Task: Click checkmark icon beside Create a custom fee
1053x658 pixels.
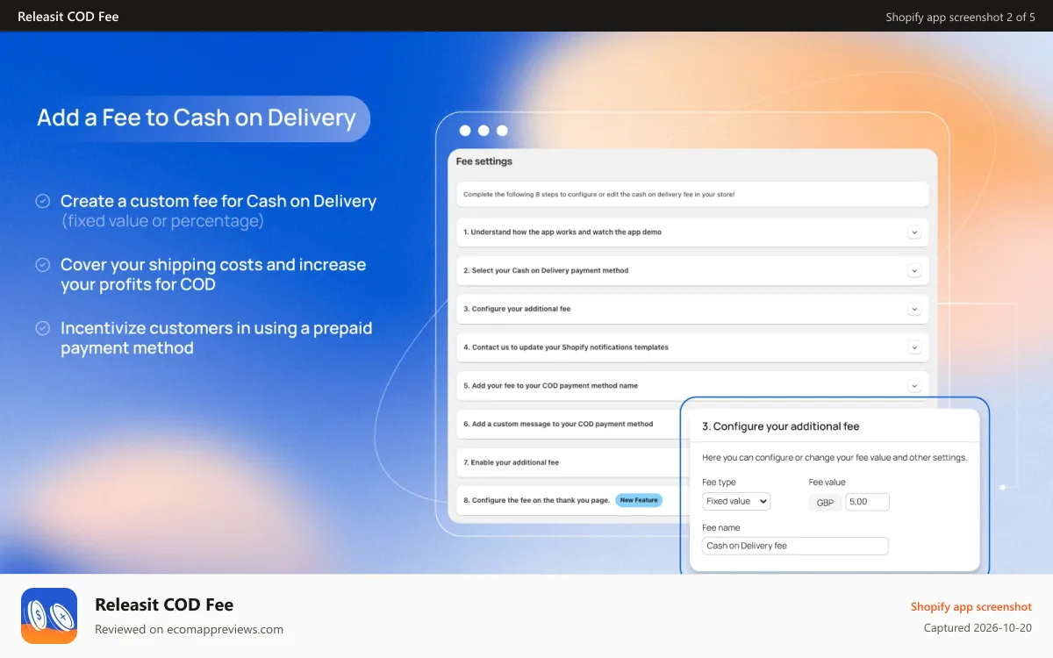Action: click(42, 201)
